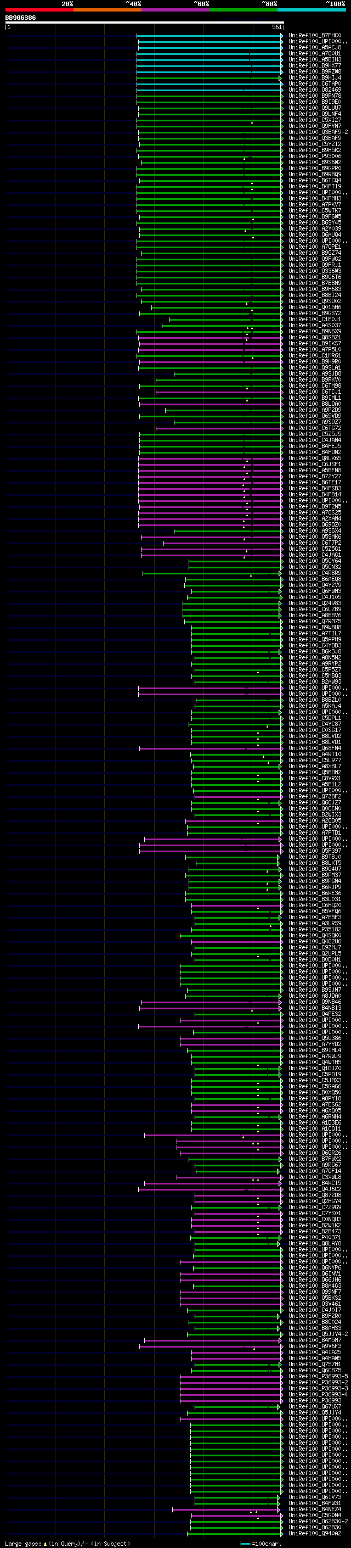Click the purple alignment bar for UniRef100_Q4Q2U6
Viewport: 351px width, 1548px height.
pos(237,942)
